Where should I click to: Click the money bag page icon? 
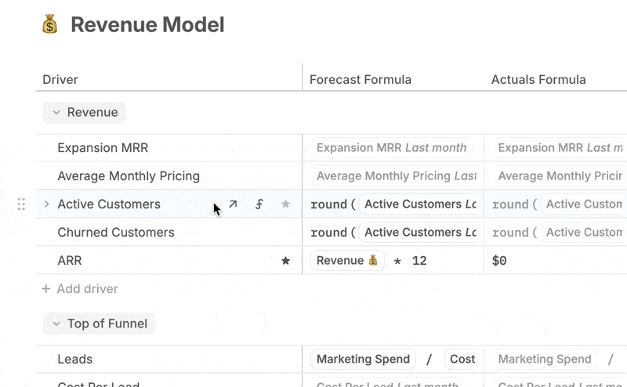pos(50,26)
